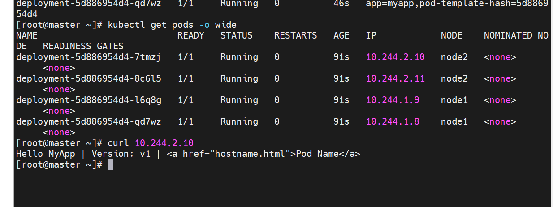Click 91s age in the 8c6l5 row
The image size is (553, 207).
click(341, 78)
